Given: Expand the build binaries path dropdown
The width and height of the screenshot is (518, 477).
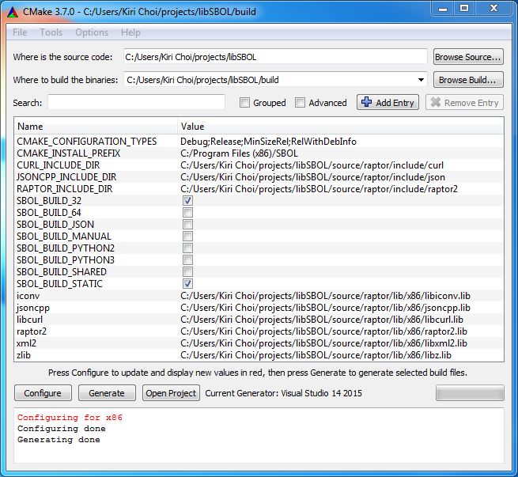Looking at the screenshot, I should click(421, 80).
